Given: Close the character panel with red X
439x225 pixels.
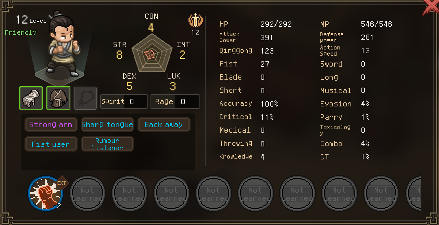Looking at the screenshot, I should [431, 7].
